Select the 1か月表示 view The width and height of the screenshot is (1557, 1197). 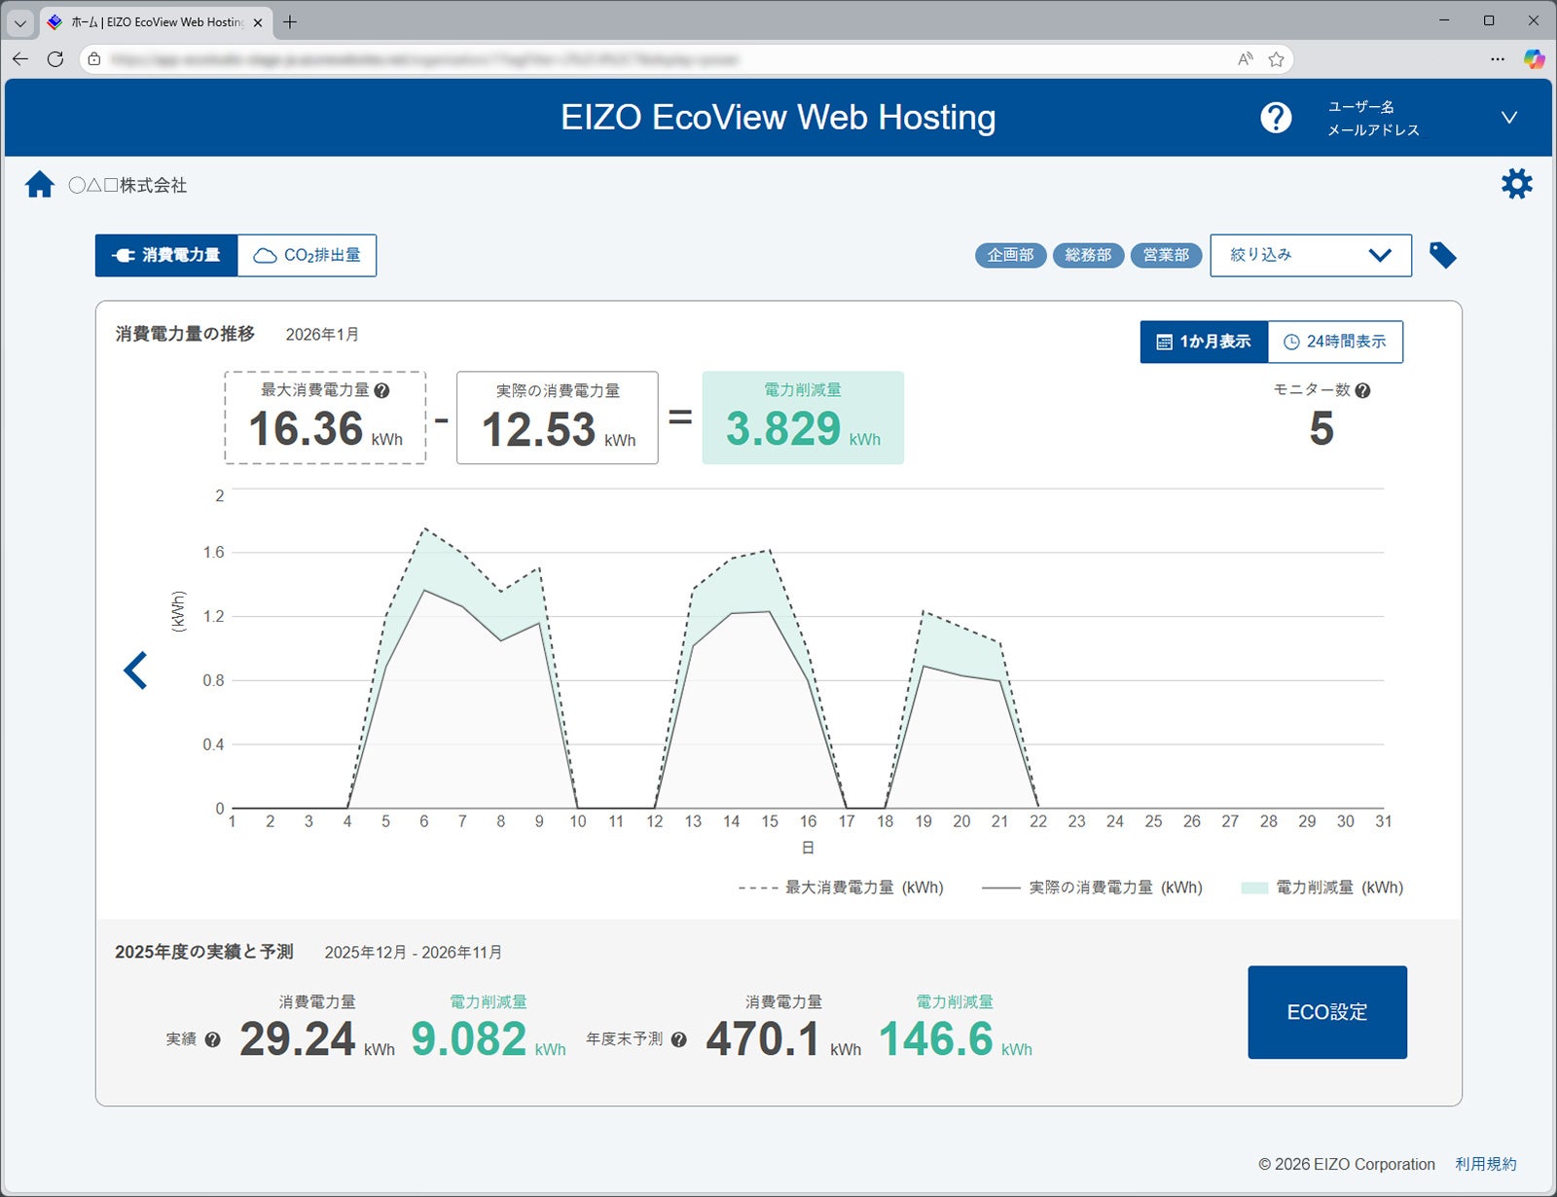point(1204,342)
